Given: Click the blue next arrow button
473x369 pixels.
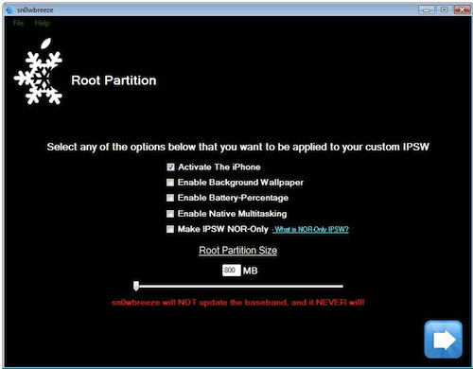Looking at the screenshot, I should (443, 340).
